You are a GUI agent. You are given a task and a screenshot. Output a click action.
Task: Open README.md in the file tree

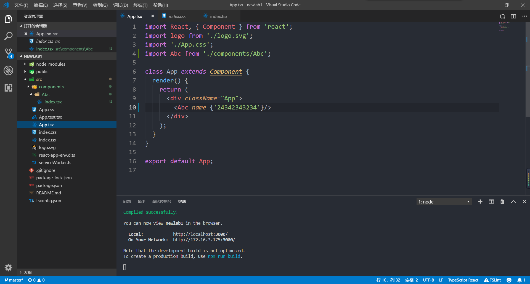coord(67,193)
